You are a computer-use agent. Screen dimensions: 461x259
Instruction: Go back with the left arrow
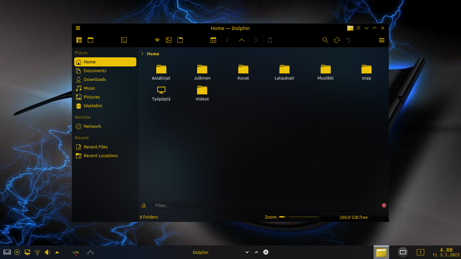pos(228,40)
